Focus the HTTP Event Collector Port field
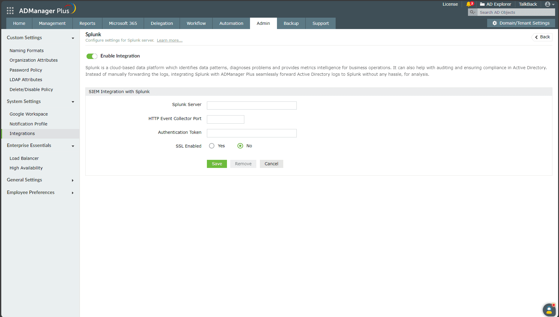This screenshot has height=317, width=559. click(225, 119)
